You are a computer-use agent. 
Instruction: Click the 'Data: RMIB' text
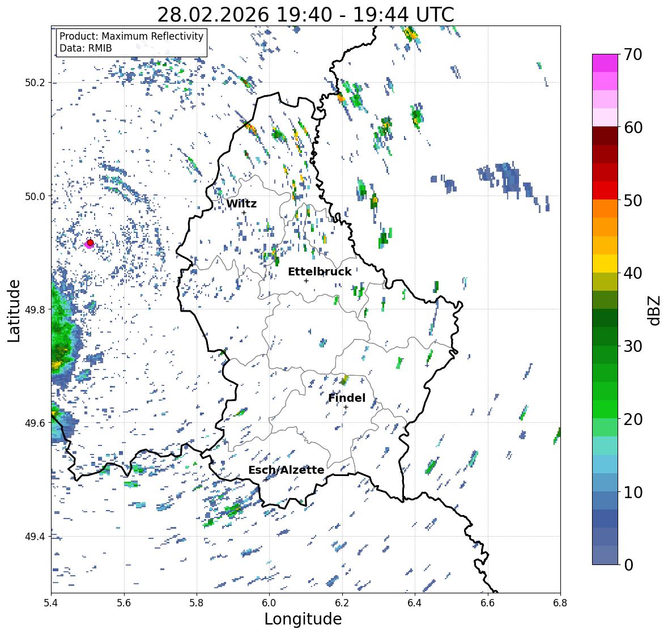tap(86, 48)
